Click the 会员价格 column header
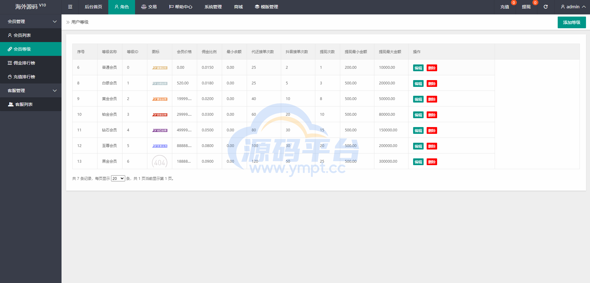 point(184,52)
